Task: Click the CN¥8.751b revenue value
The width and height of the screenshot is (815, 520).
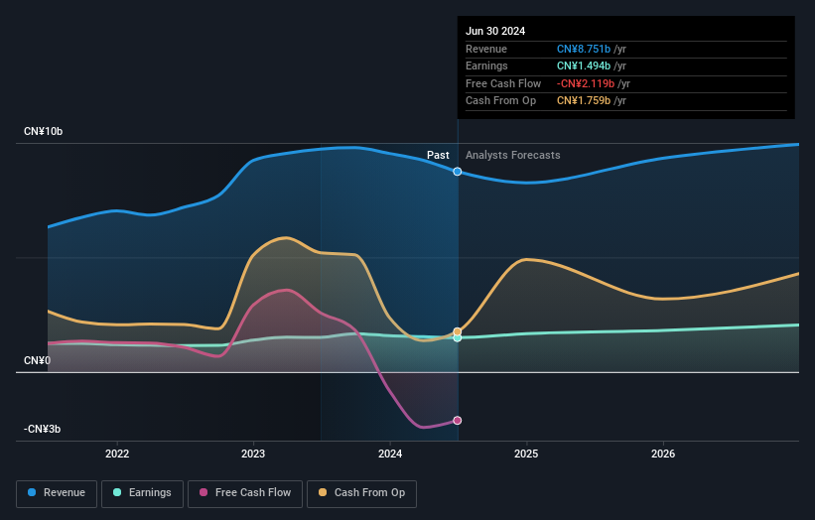Action: click(x=584, y=49)
